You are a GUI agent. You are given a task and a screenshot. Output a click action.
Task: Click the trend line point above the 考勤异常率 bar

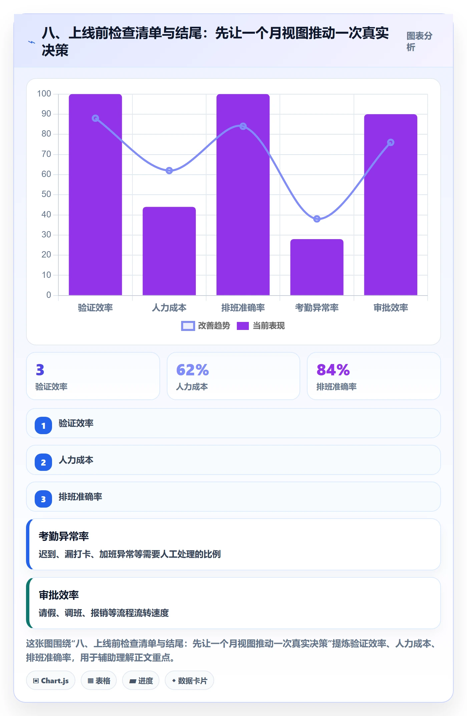point(317,219)
